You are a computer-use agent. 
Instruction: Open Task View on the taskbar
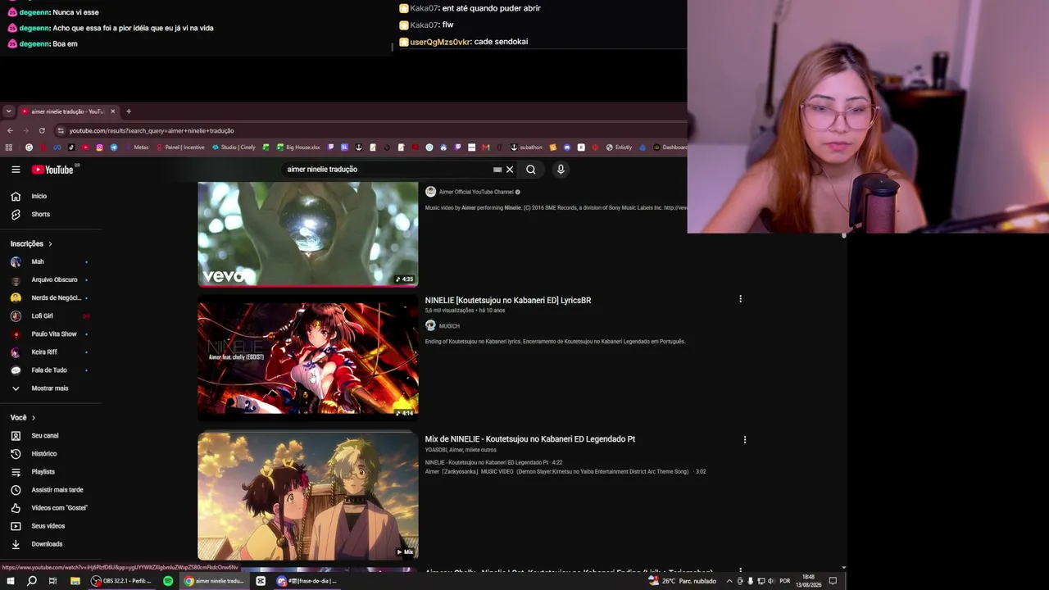(x=52, y=581)
